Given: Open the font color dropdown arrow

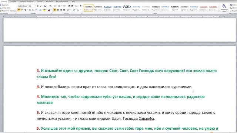Looking at the screenshot, I should click(x=51, y=10).
